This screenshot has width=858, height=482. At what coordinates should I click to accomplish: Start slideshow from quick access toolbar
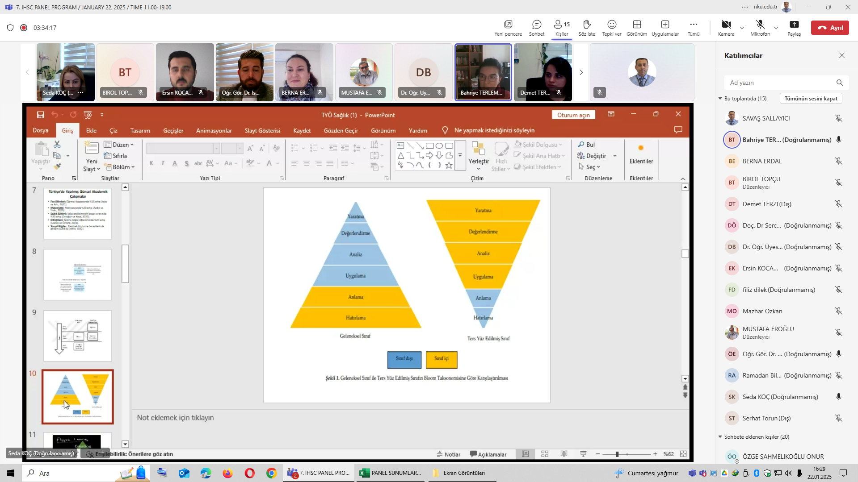pyautogui.click(x=88, y=115)
